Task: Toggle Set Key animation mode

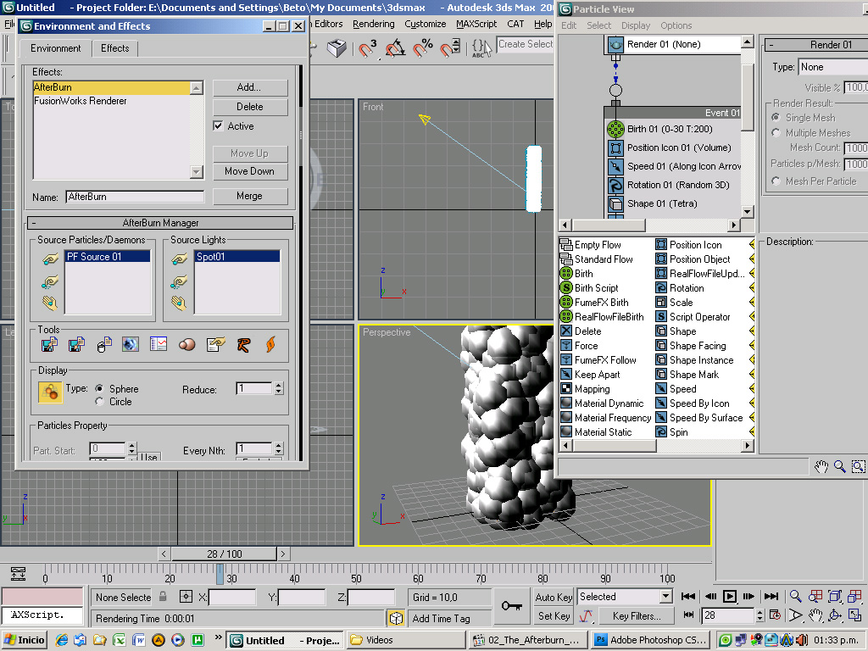Action: tap(554, 615)
